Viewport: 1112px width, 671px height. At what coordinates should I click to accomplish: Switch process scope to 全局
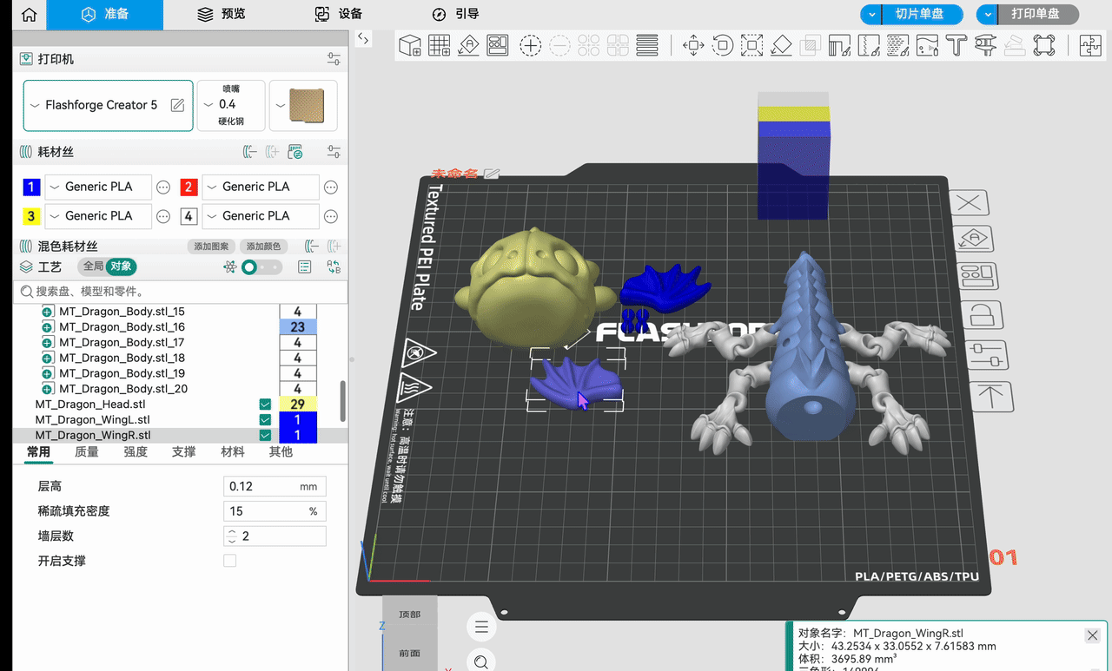click(x=92, y=266)
